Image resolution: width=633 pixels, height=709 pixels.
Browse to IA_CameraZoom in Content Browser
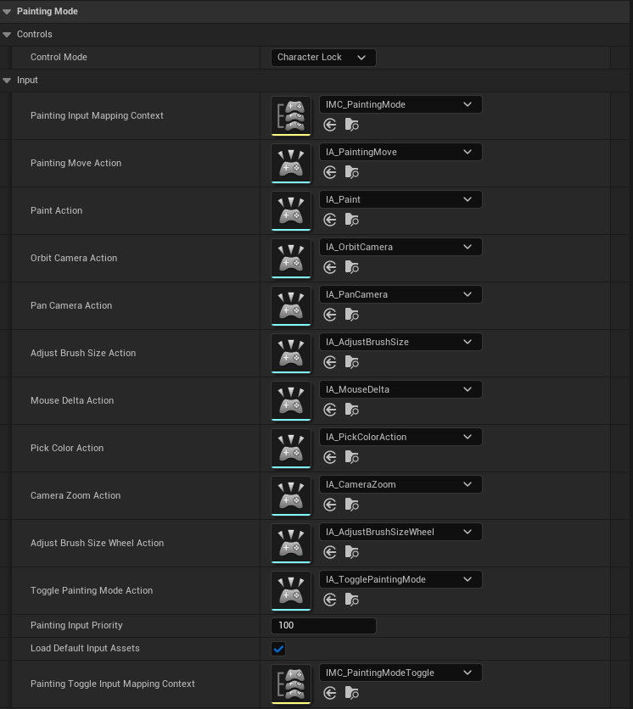click(x=351, y=505)
